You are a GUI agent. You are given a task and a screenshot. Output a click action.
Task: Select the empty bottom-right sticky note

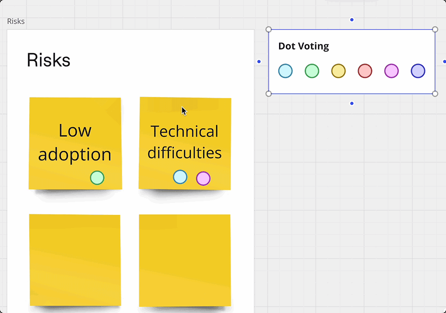point(184,260)
